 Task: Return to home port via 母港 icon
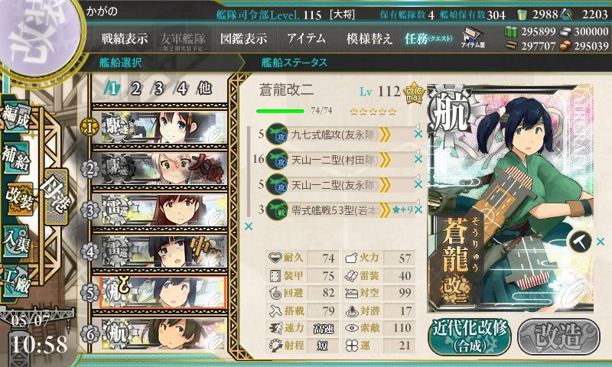click(56, 197)
